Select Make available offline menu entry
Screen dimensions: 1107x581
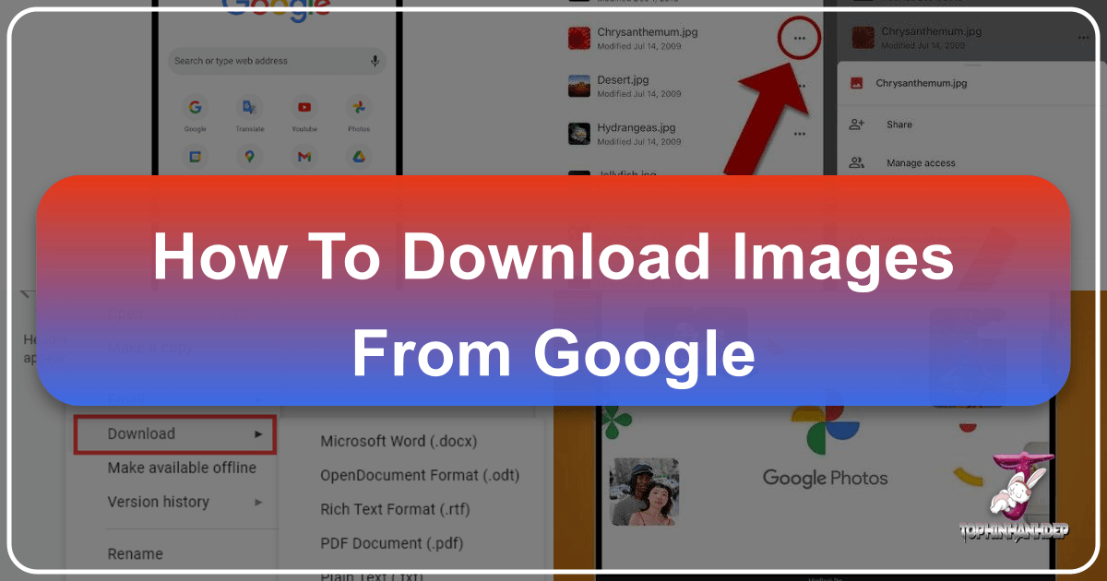point(182,468)
